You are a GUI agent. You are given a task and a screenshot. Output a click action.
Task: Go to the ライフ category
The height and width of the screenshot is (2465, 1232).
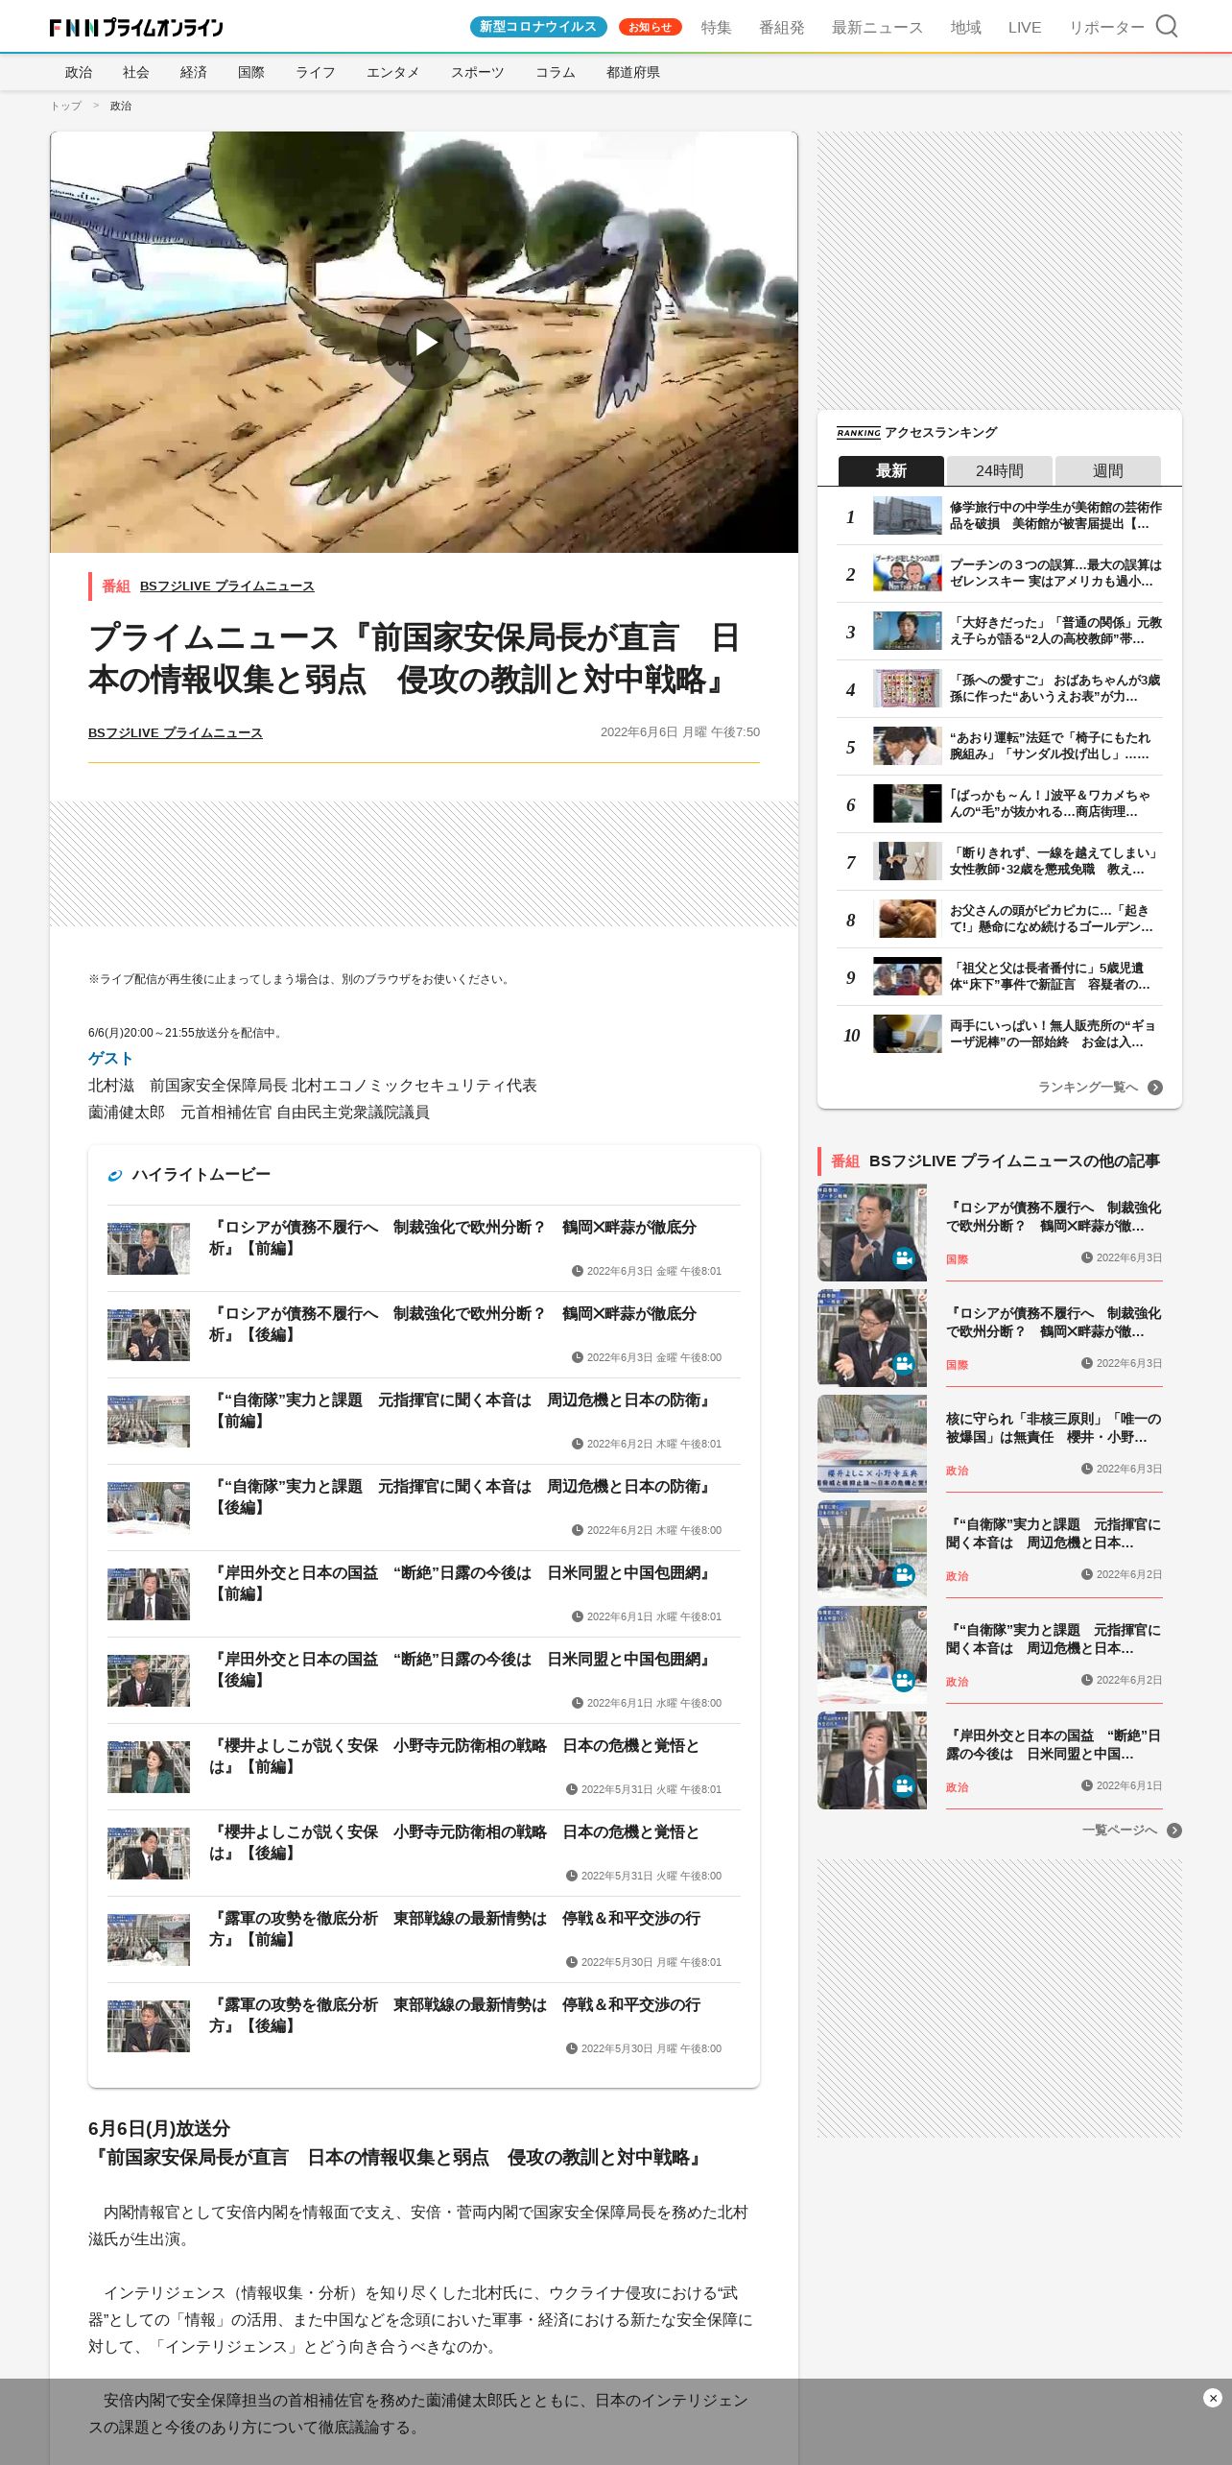316,72
